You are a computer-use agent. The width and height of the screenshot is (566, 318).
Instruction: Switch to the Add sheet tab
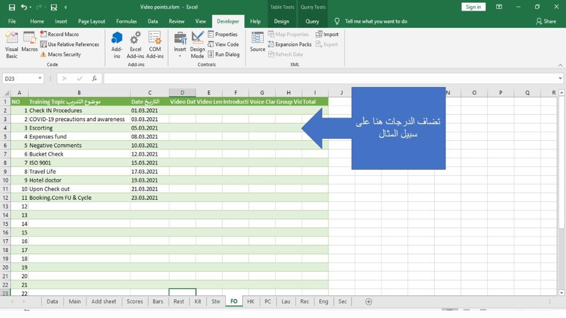(x=104, y=302)
